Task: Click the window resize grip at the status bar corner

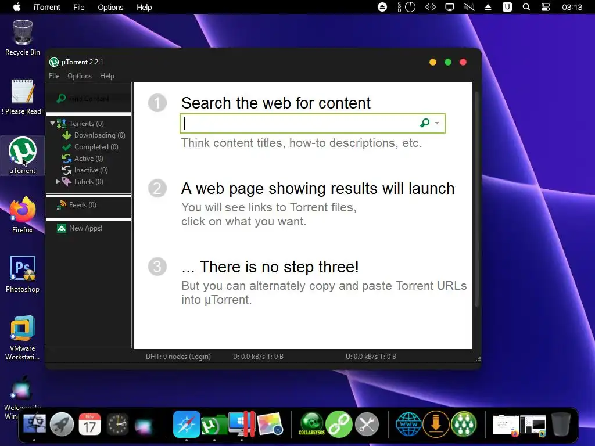Action: (x=478, y=359)
